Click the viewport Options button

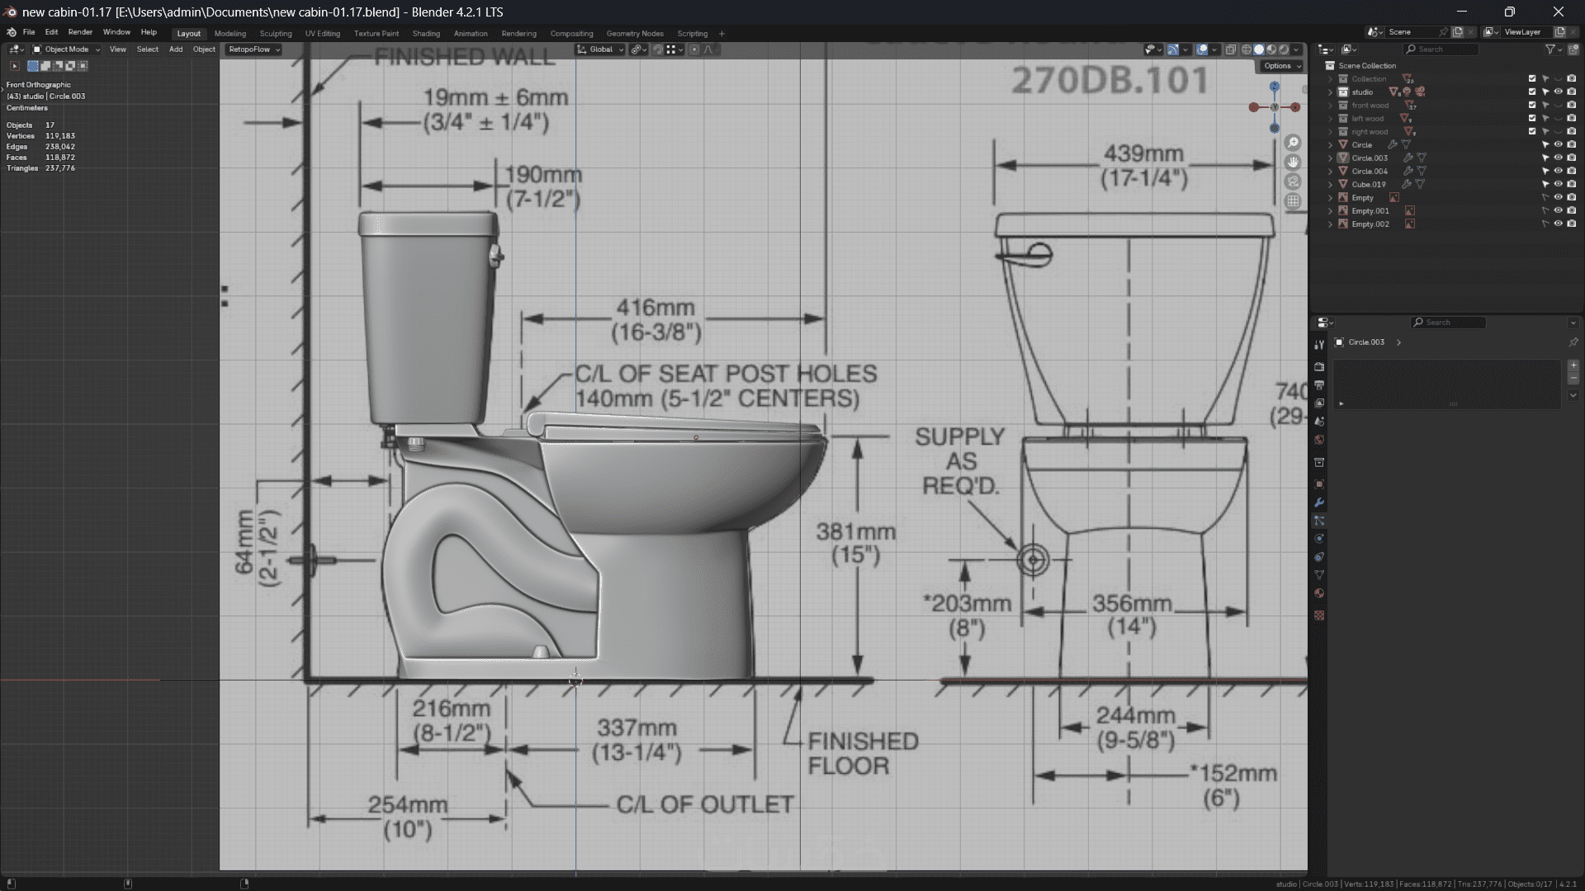pos(1281,66)
